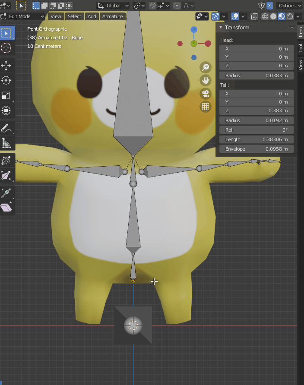Viewport: 304px width, 385px height.
Task: Switch to the View sidebar tab
Action: click(x=301, y=65)
